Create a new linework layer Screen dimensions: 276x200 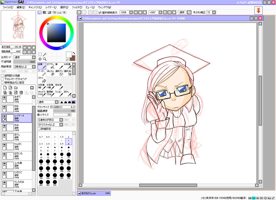pos(10,88)
